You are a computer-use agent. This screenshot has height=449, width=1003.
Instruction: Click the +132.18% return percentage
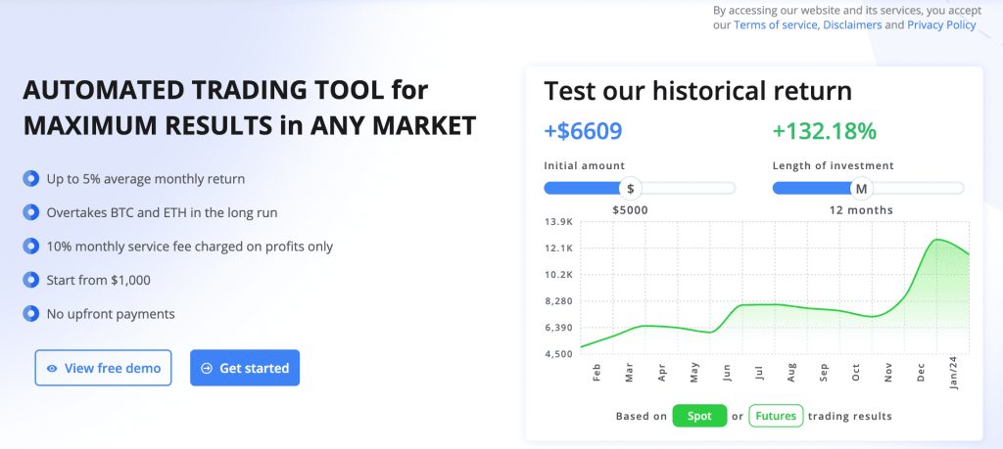pos(824,131)
